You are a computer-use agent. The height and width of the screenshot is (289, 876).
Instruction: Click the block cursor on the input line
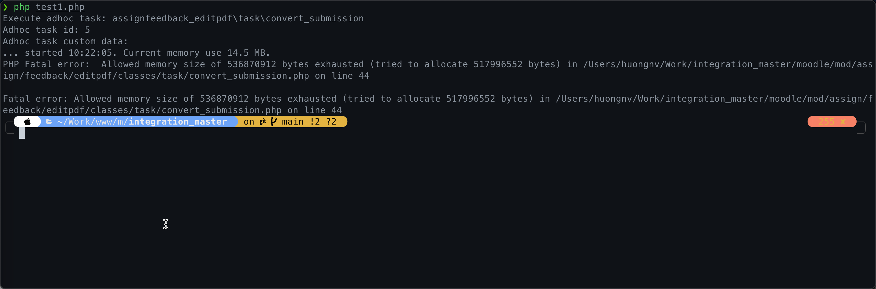(22, 133)
